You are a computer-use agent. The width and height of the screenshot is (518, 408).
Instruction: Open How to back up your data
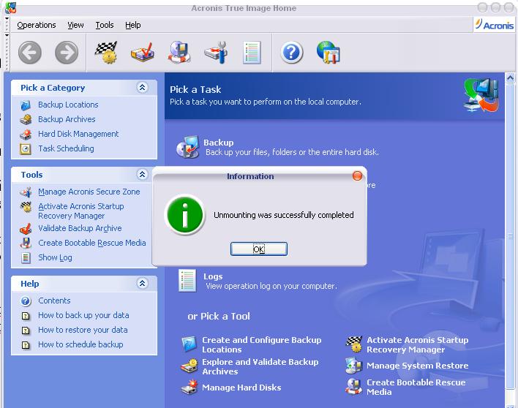83,315
